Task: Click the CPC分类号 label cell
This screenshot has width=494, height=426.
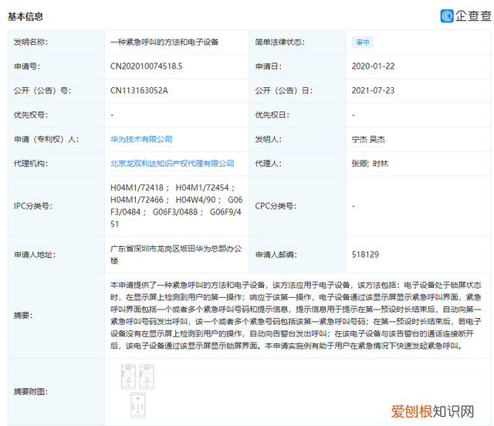Action: [x=297, y=206]
